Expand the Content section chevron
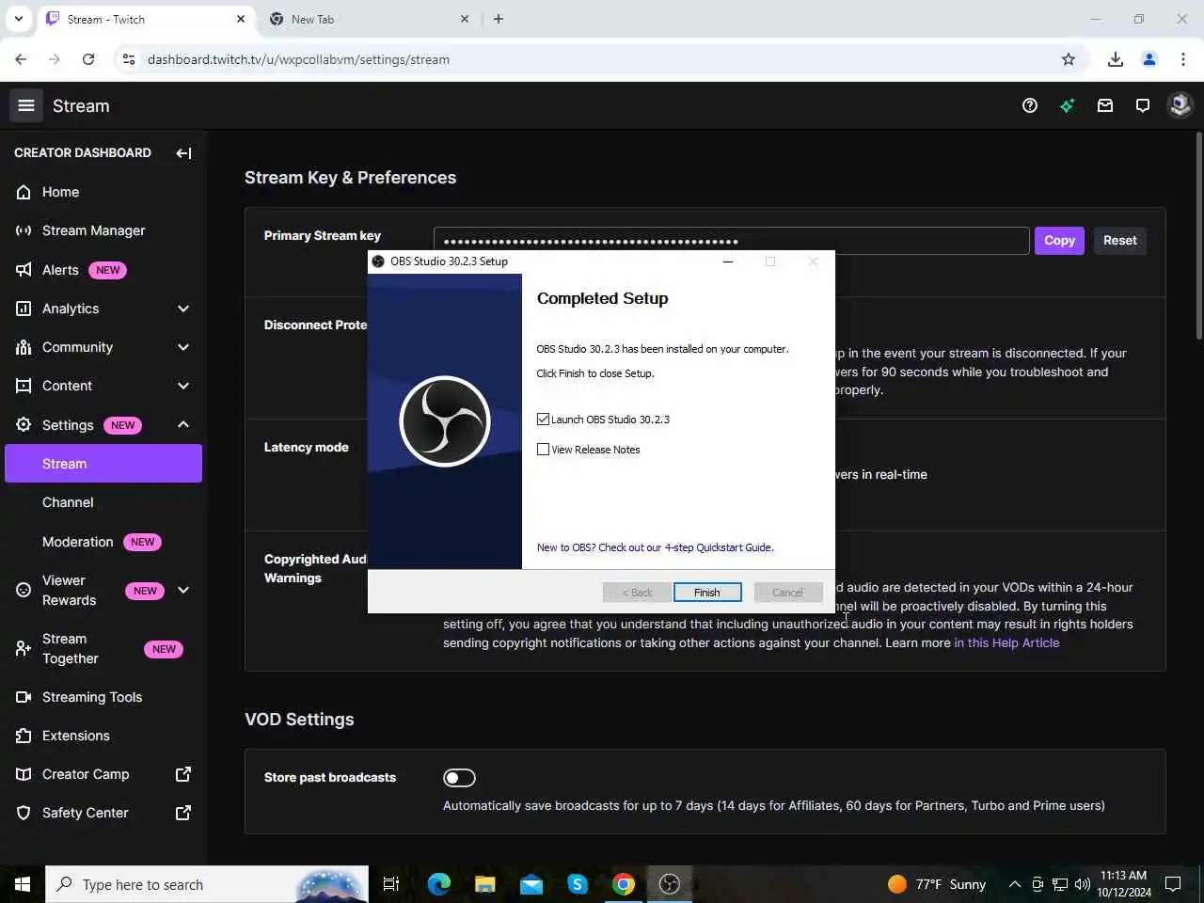1204x903 pixels. 183,386
